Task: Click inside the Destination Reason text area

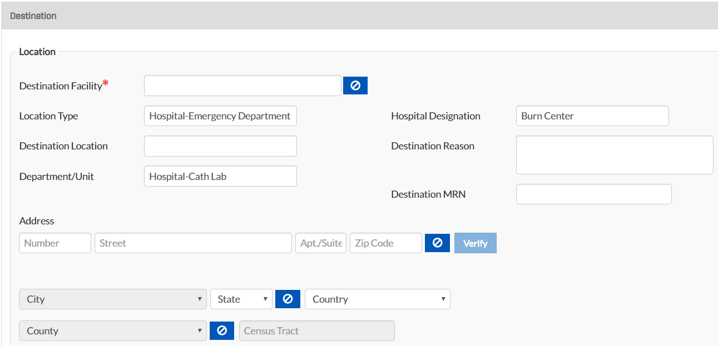Action: point(615,155)
